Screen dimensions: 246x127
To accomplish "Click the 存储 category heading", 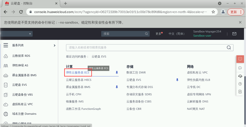I will click(x=130, y=67).
